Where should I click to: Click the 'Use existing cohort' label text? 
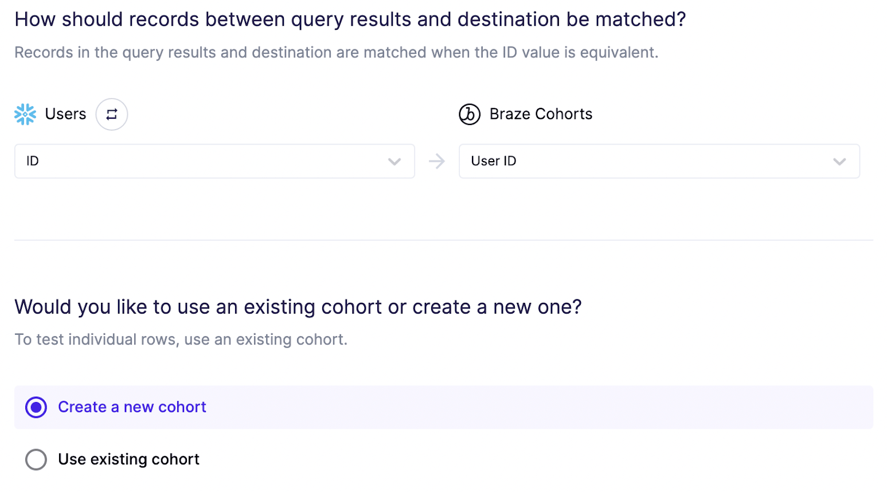pos(128,459)
